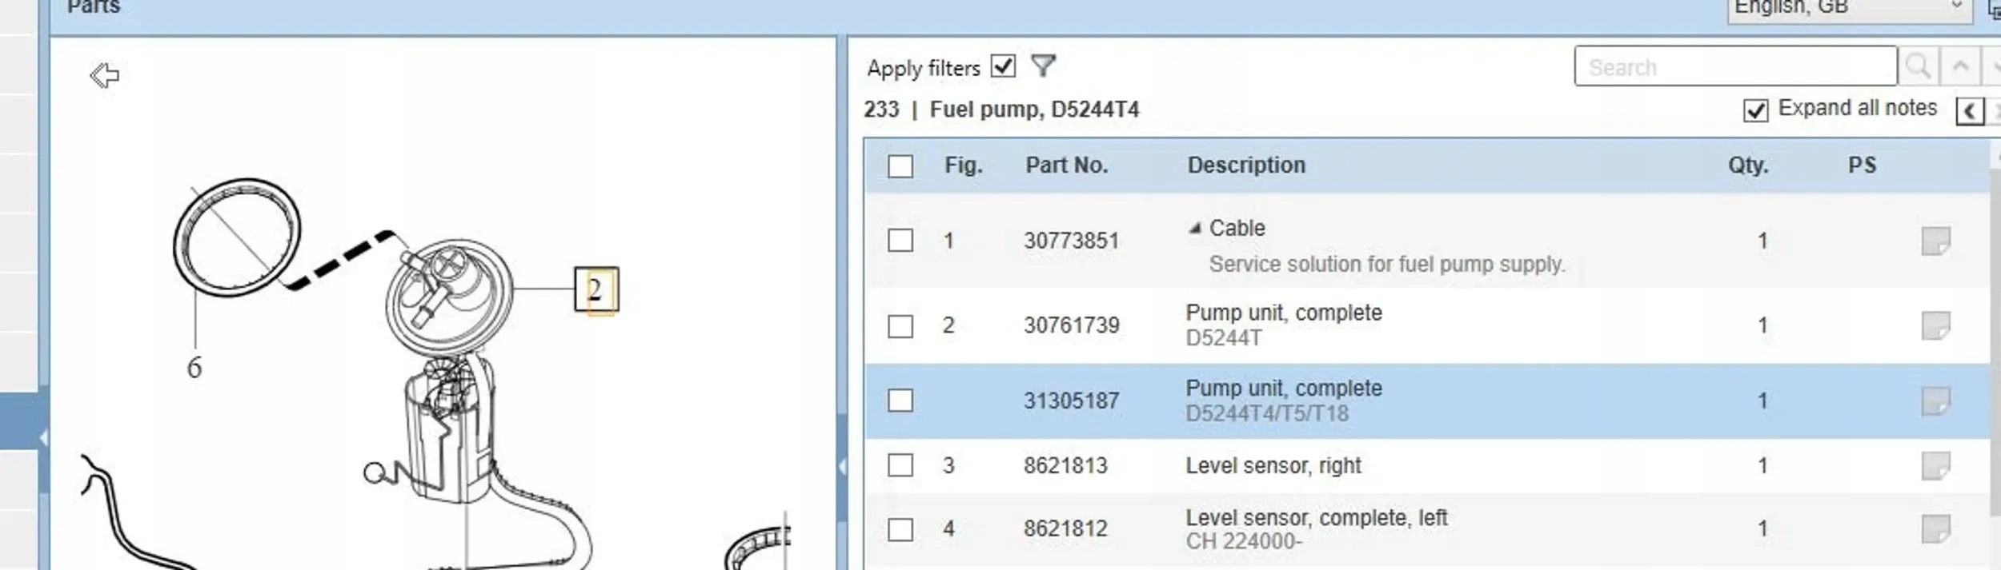Select all parts with header checkbox
Screen dimensions: 2001x570
pos(900,166)
